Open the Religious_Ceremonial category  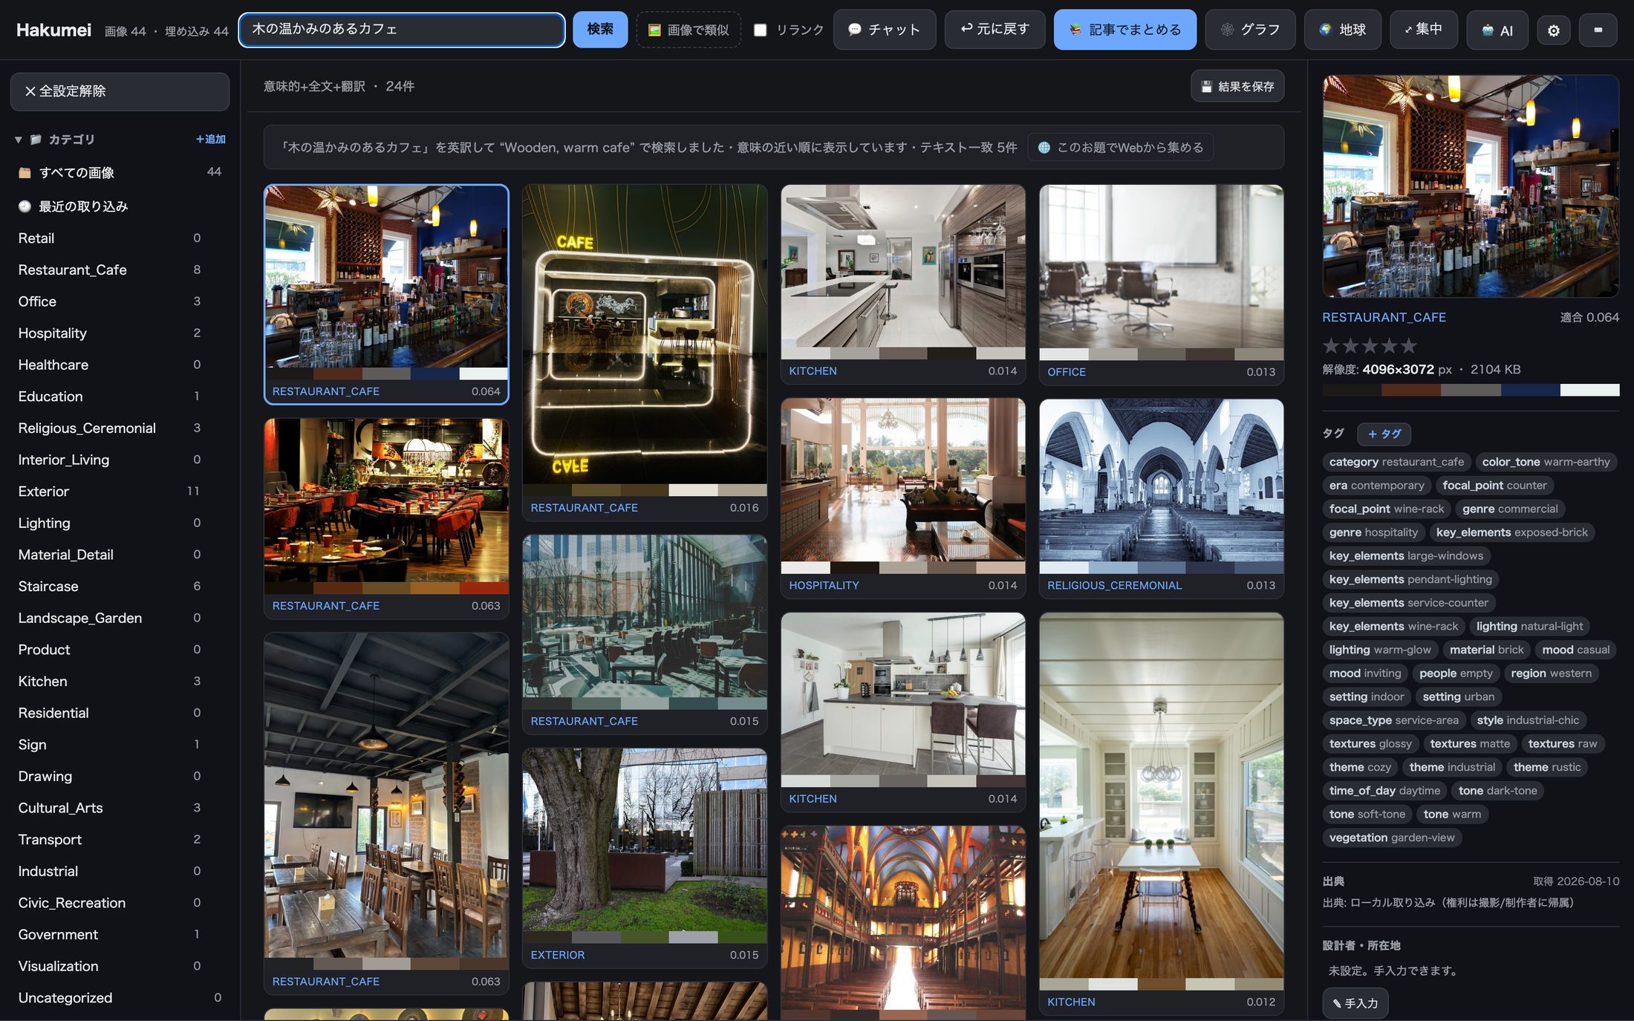[x=109, y=428]
